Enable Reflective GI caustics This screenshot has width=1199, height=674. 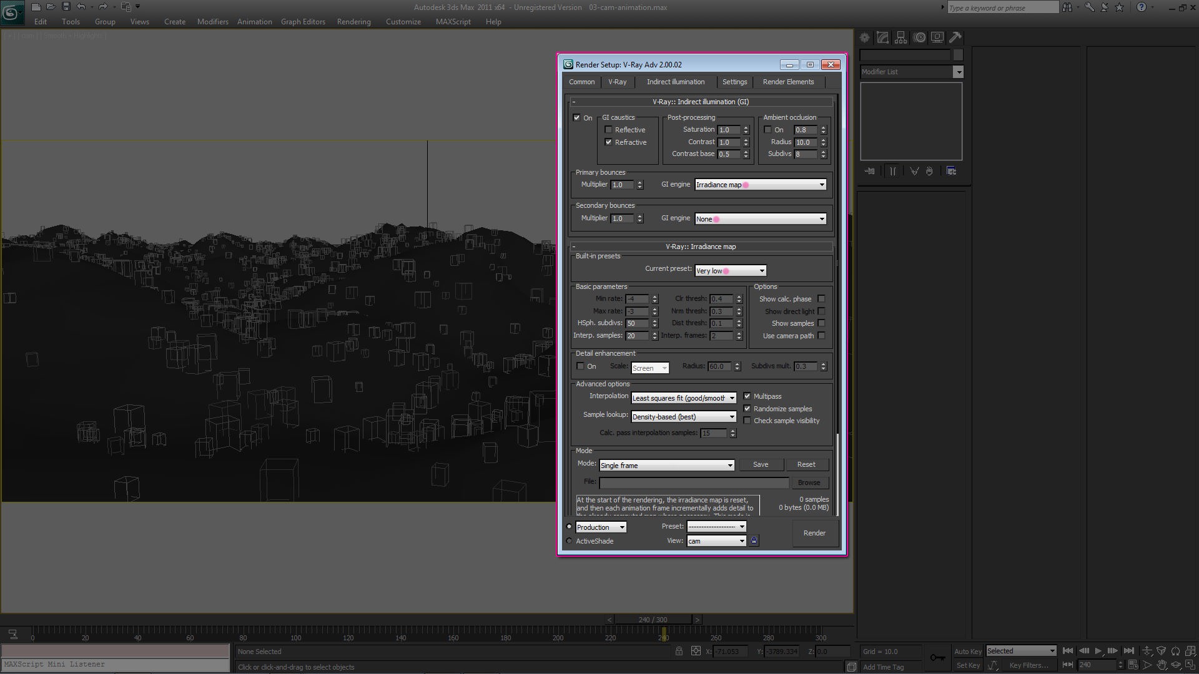[x=608, y=130]
